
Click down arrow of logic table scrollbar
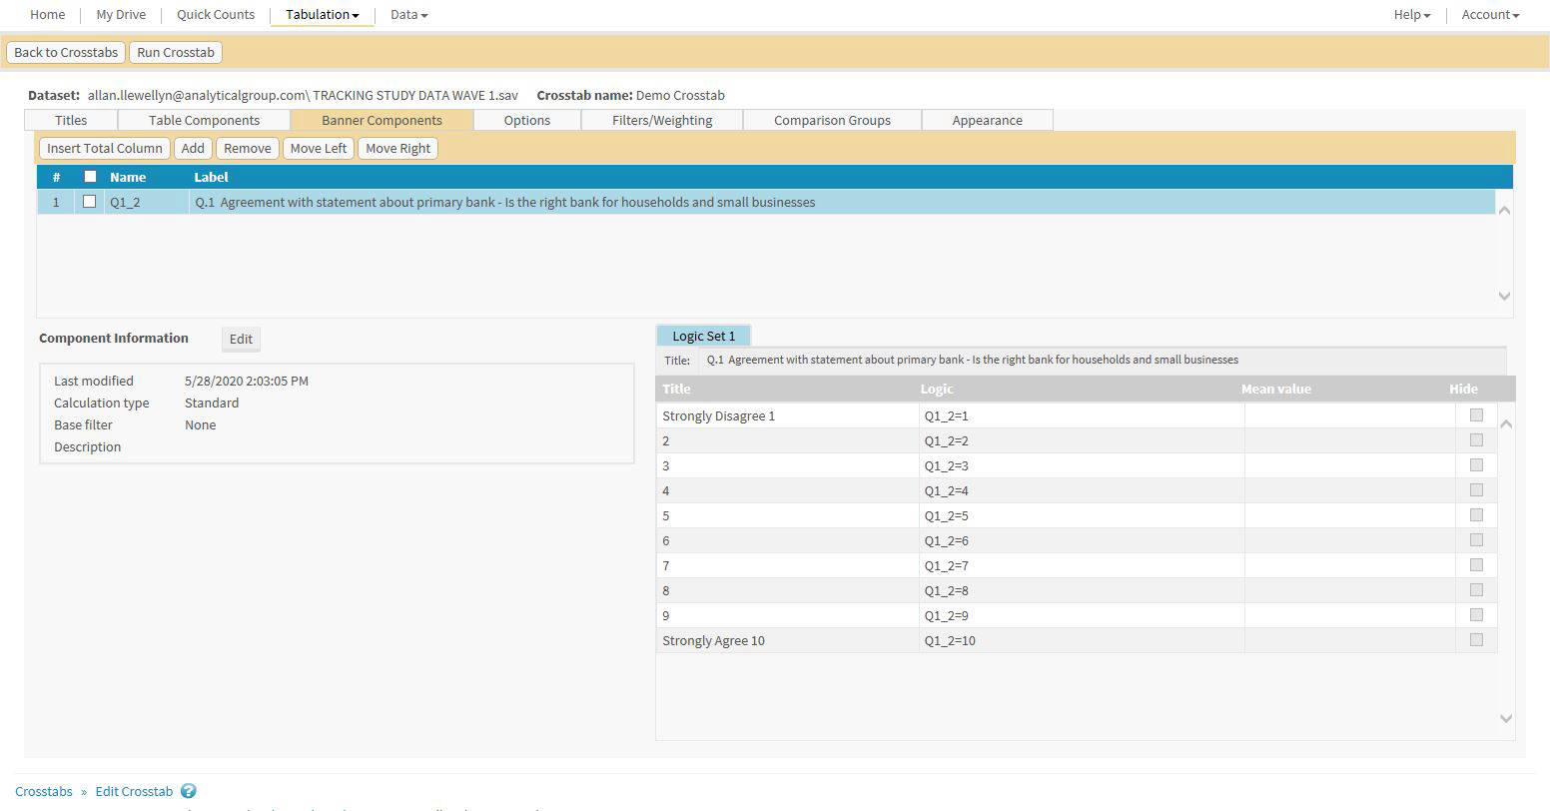point(1506,718)
